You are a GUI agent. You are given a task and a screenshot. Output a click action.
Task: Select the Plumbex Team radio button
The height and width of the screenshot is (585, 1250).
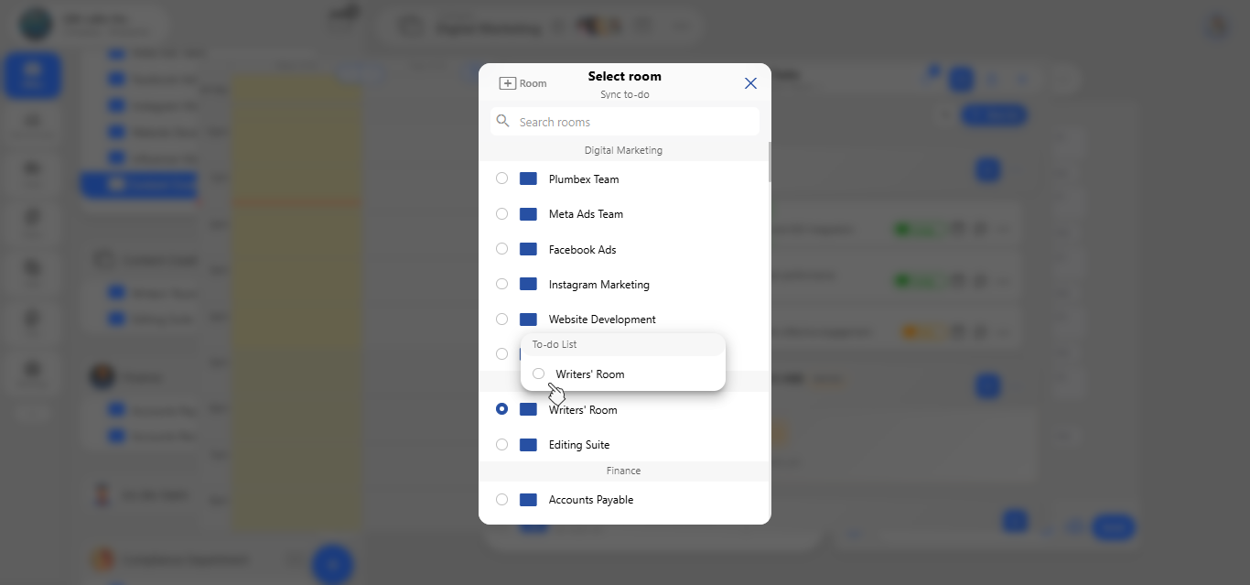coord(501,179)
